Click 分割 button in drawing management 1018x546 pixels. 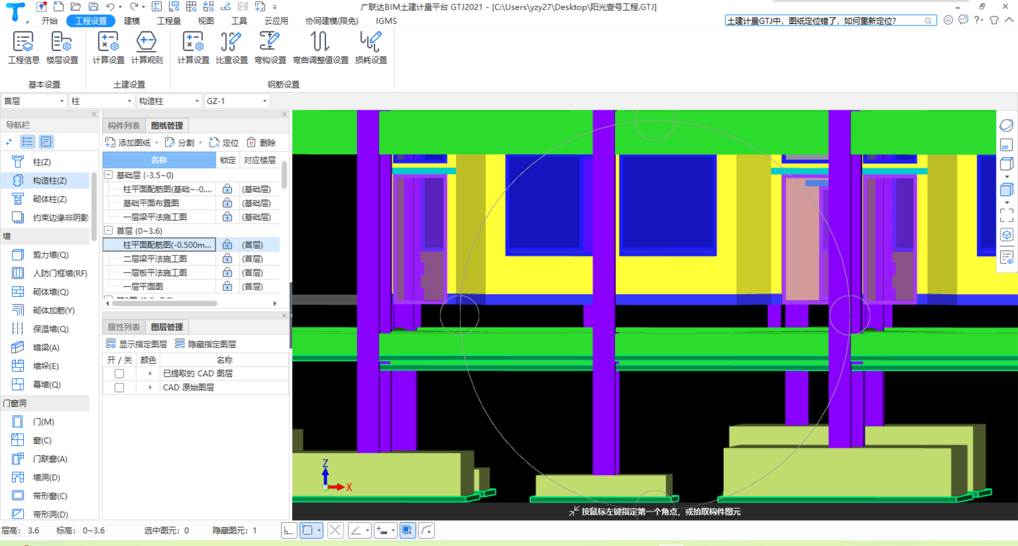coord(180,143)
